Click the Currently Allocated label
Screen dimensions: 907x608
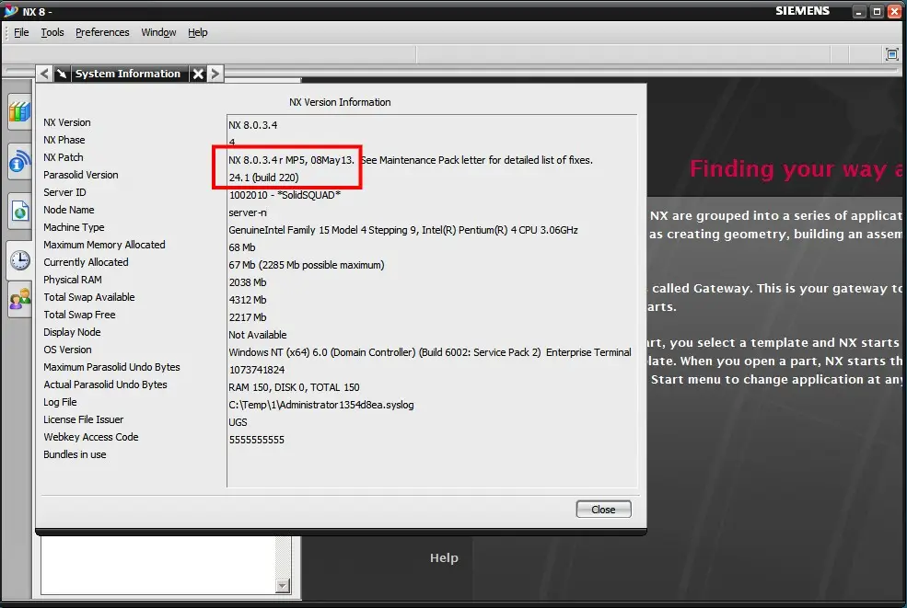87,262
